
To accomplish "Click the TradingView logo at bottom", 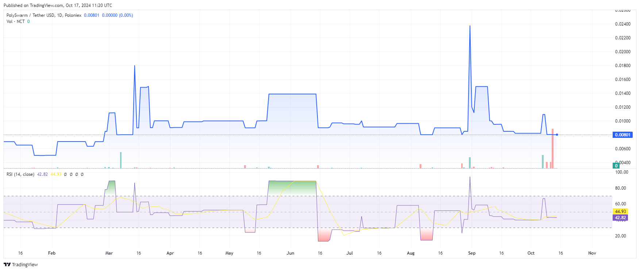I will point(21,264).
